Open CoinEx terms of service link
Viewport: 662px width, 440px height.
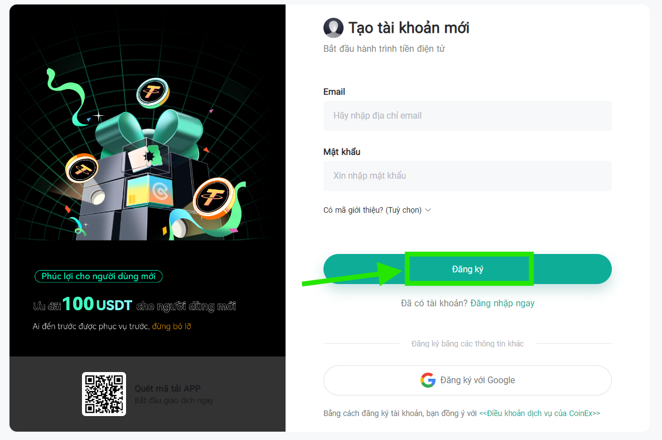pyautogui.click(x=539, y=413)
